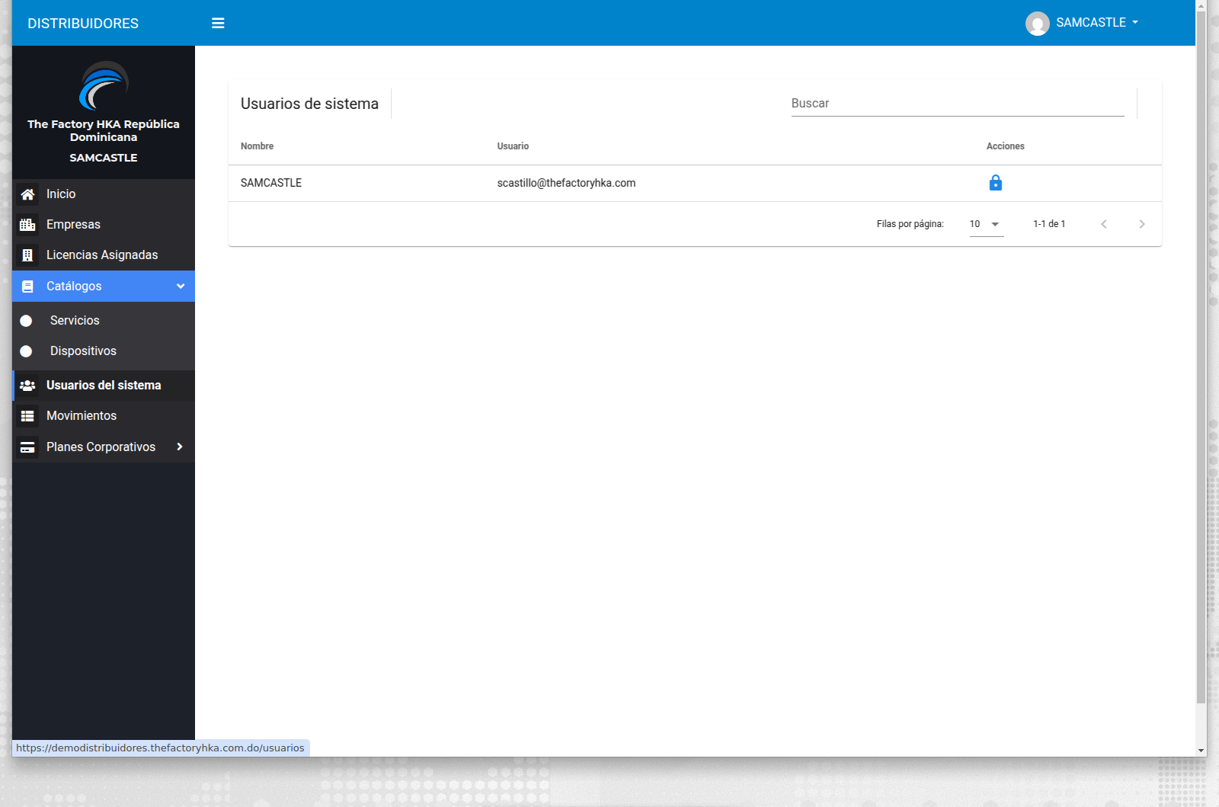Screen dimensions: 1219x807
Task: Click the Empresas building icon
Action: 27,225
